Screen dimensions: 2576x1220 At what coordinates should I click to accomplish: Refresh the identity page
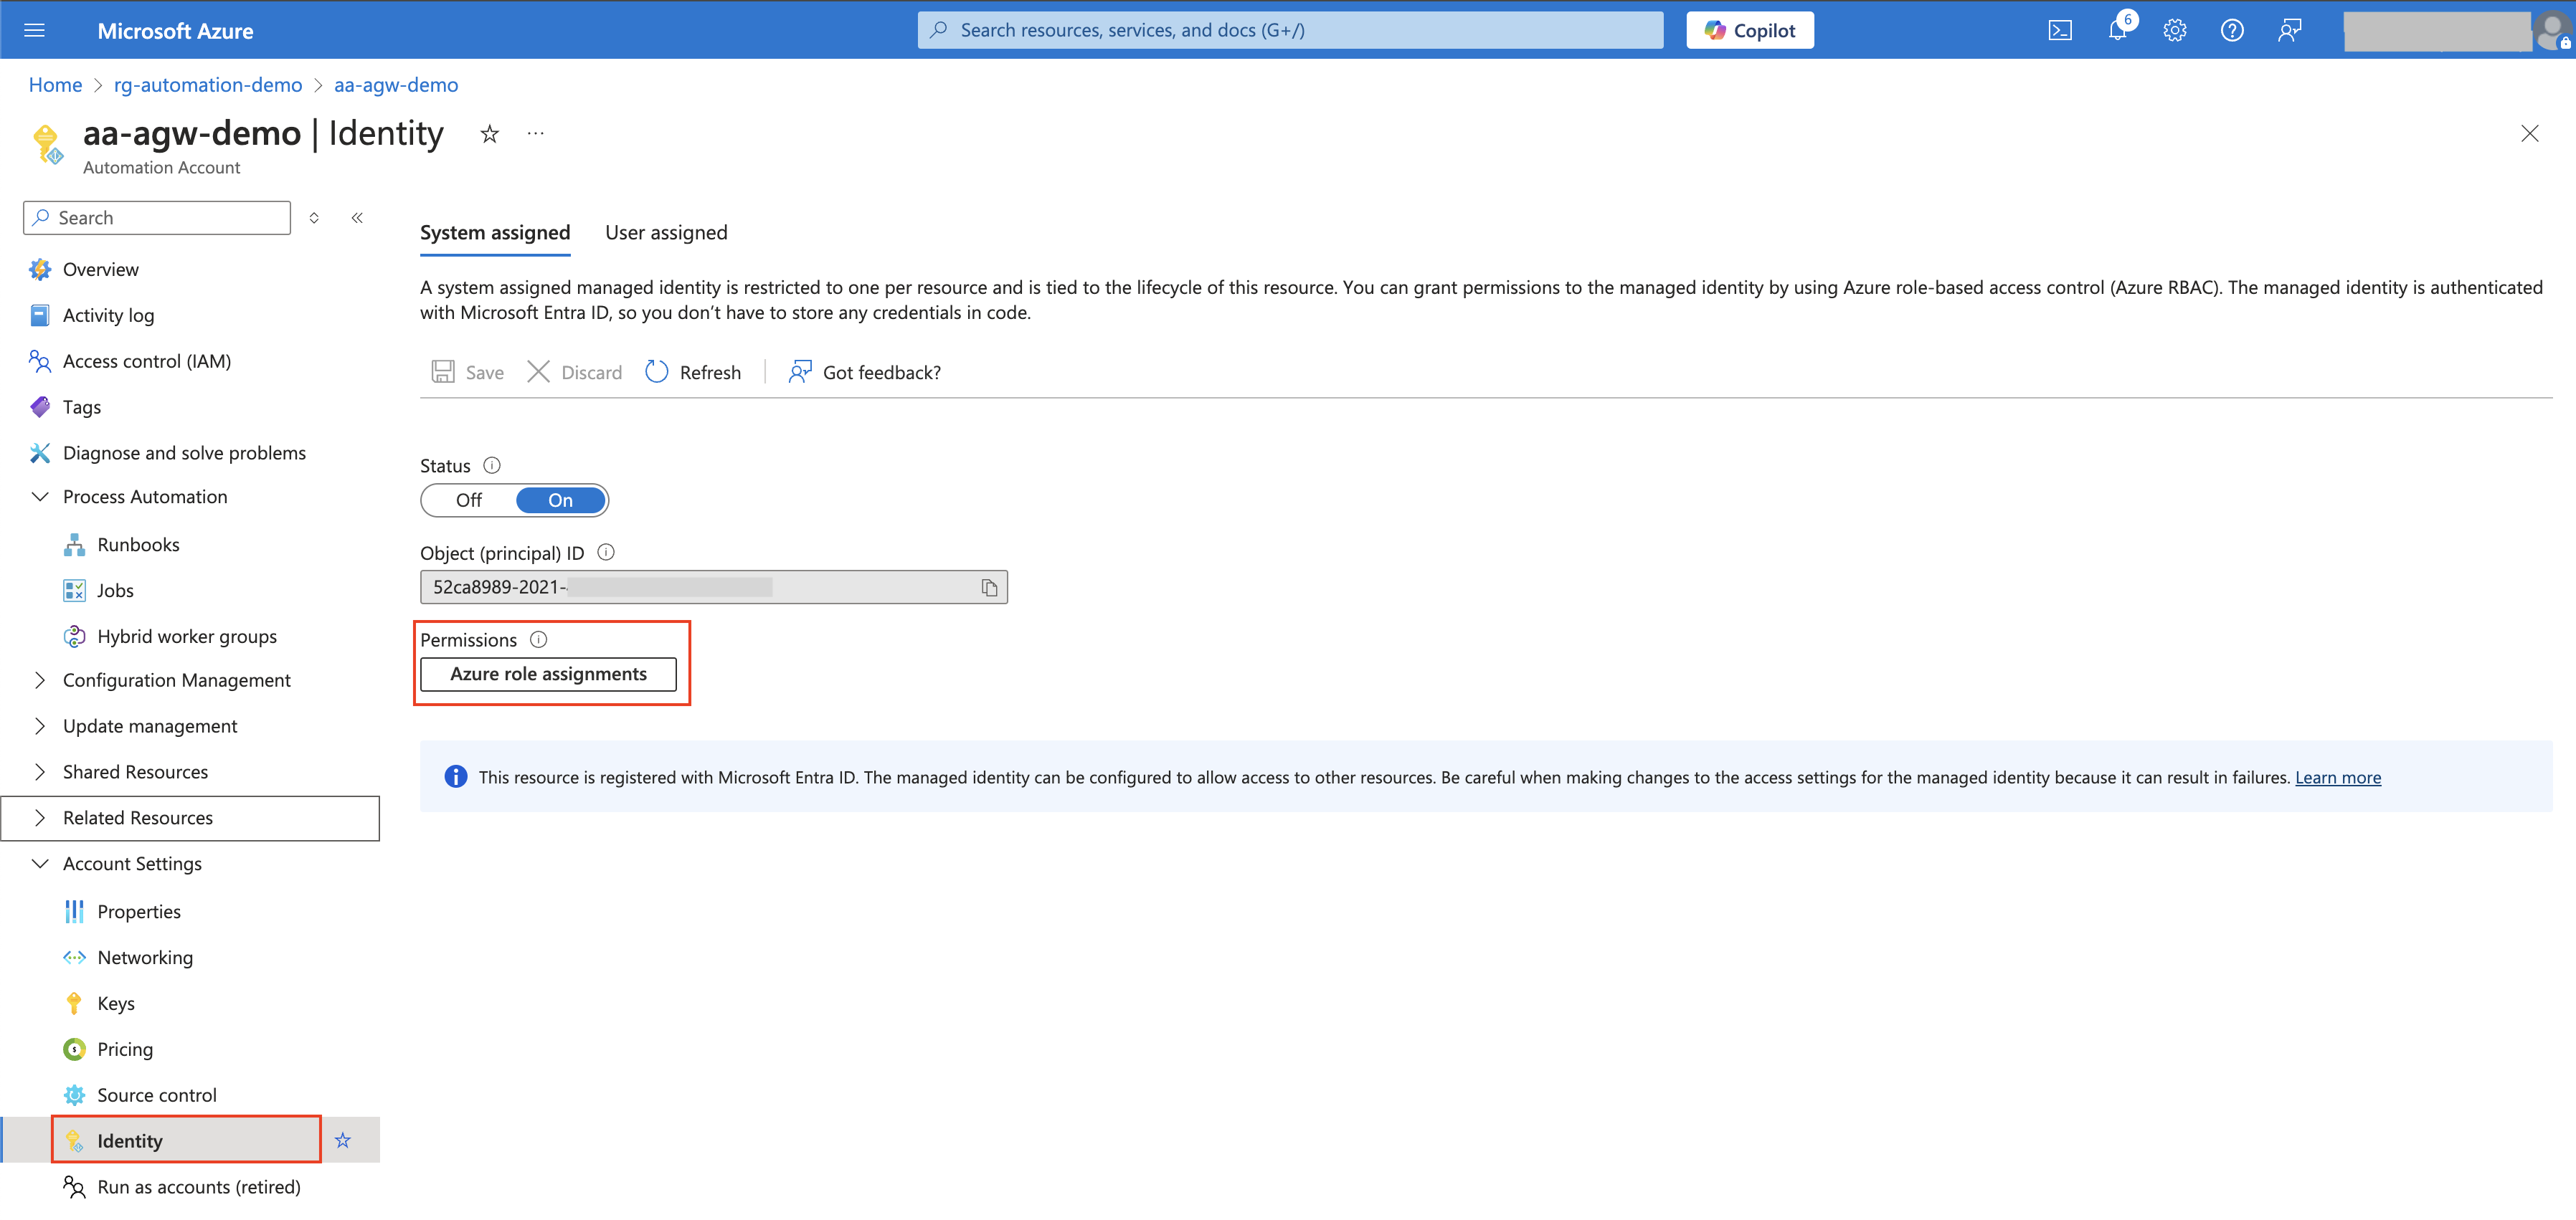693,373
